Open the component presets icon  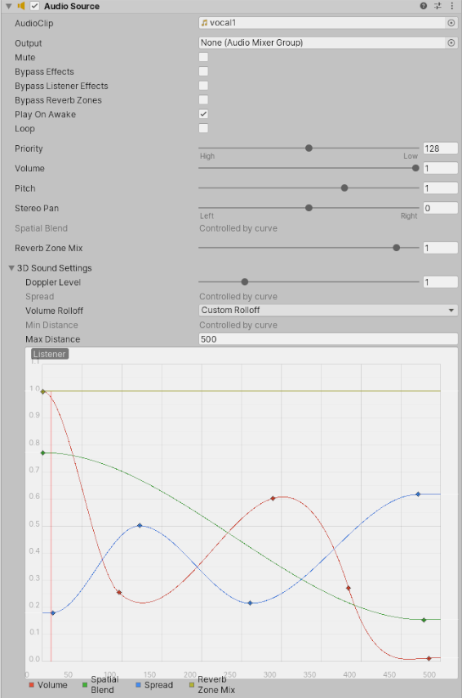438,6
